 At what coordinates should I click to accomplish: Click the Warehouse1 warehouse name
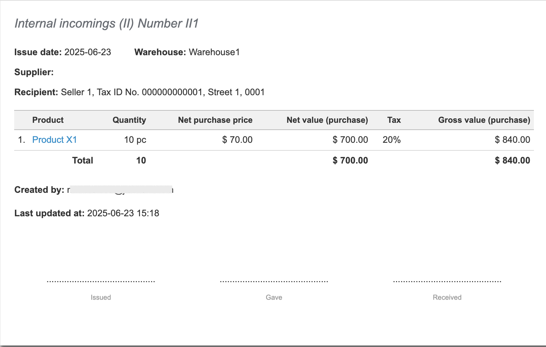point(214,52)
